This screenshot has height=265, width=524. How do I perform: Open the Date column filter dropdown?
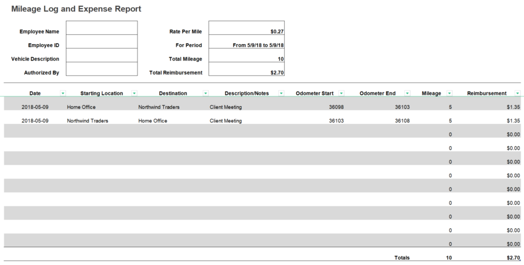63,93
